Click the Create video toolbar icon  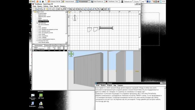click(x=105, y=9)
